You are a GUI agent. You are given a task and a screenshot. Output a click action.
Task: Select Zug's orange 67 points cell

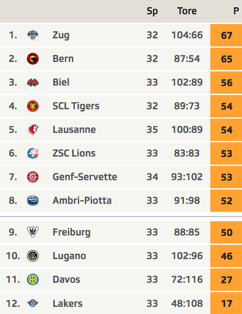click(x=226, y=35)
